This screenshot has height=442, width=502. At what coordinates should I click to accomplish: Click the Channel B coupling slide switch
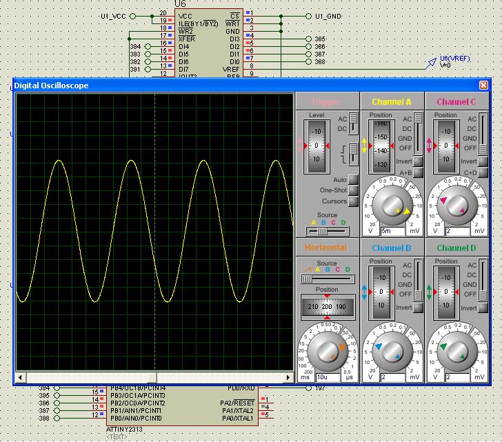click(418, 280)
